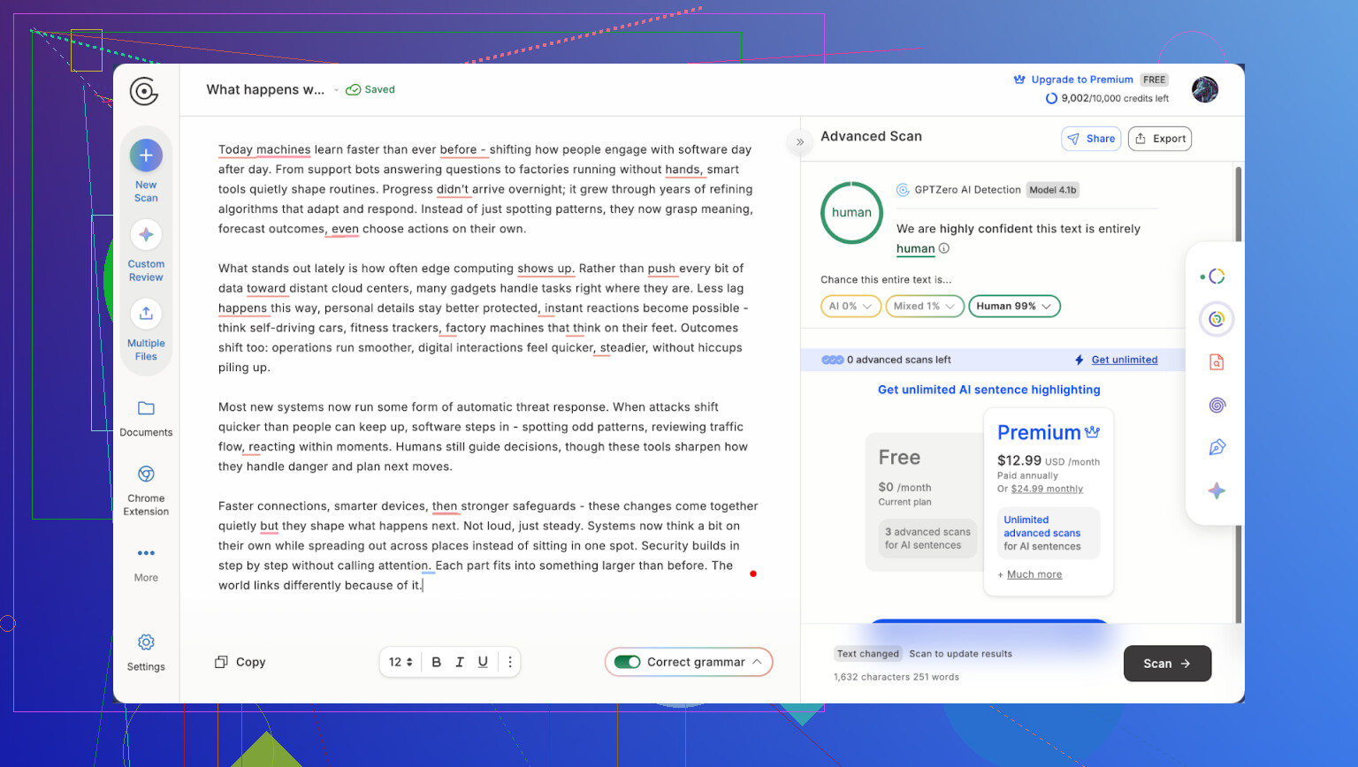Collapse the scan panel with double-chevron
Screen dimensions: 1358x767
click(x=800, y=141)
